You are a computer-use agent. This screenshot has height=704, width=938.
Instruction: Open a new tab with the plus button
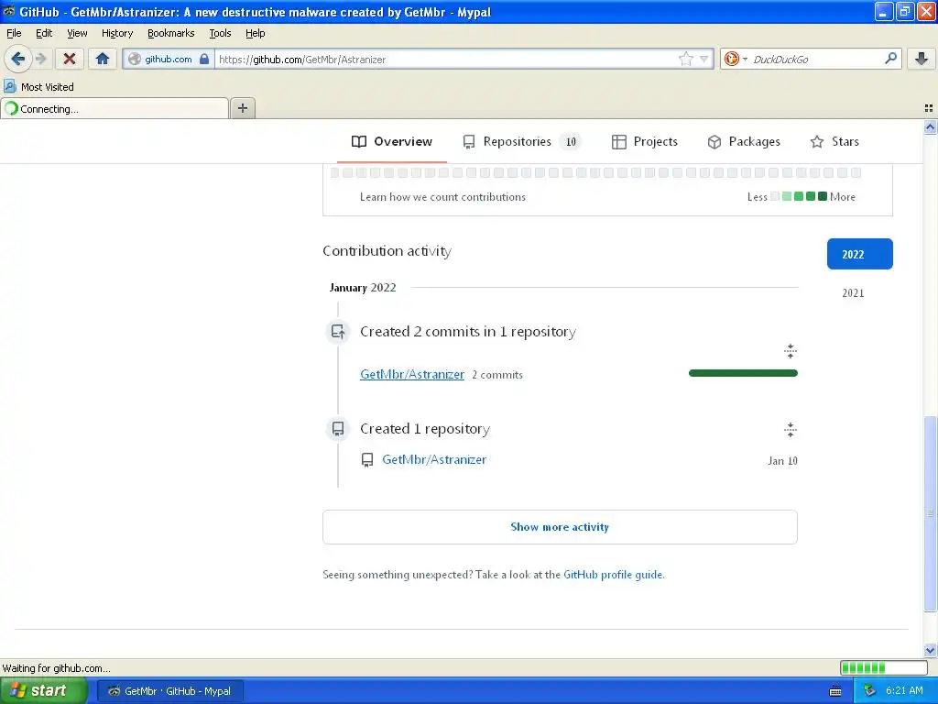(x=242, y=108)
